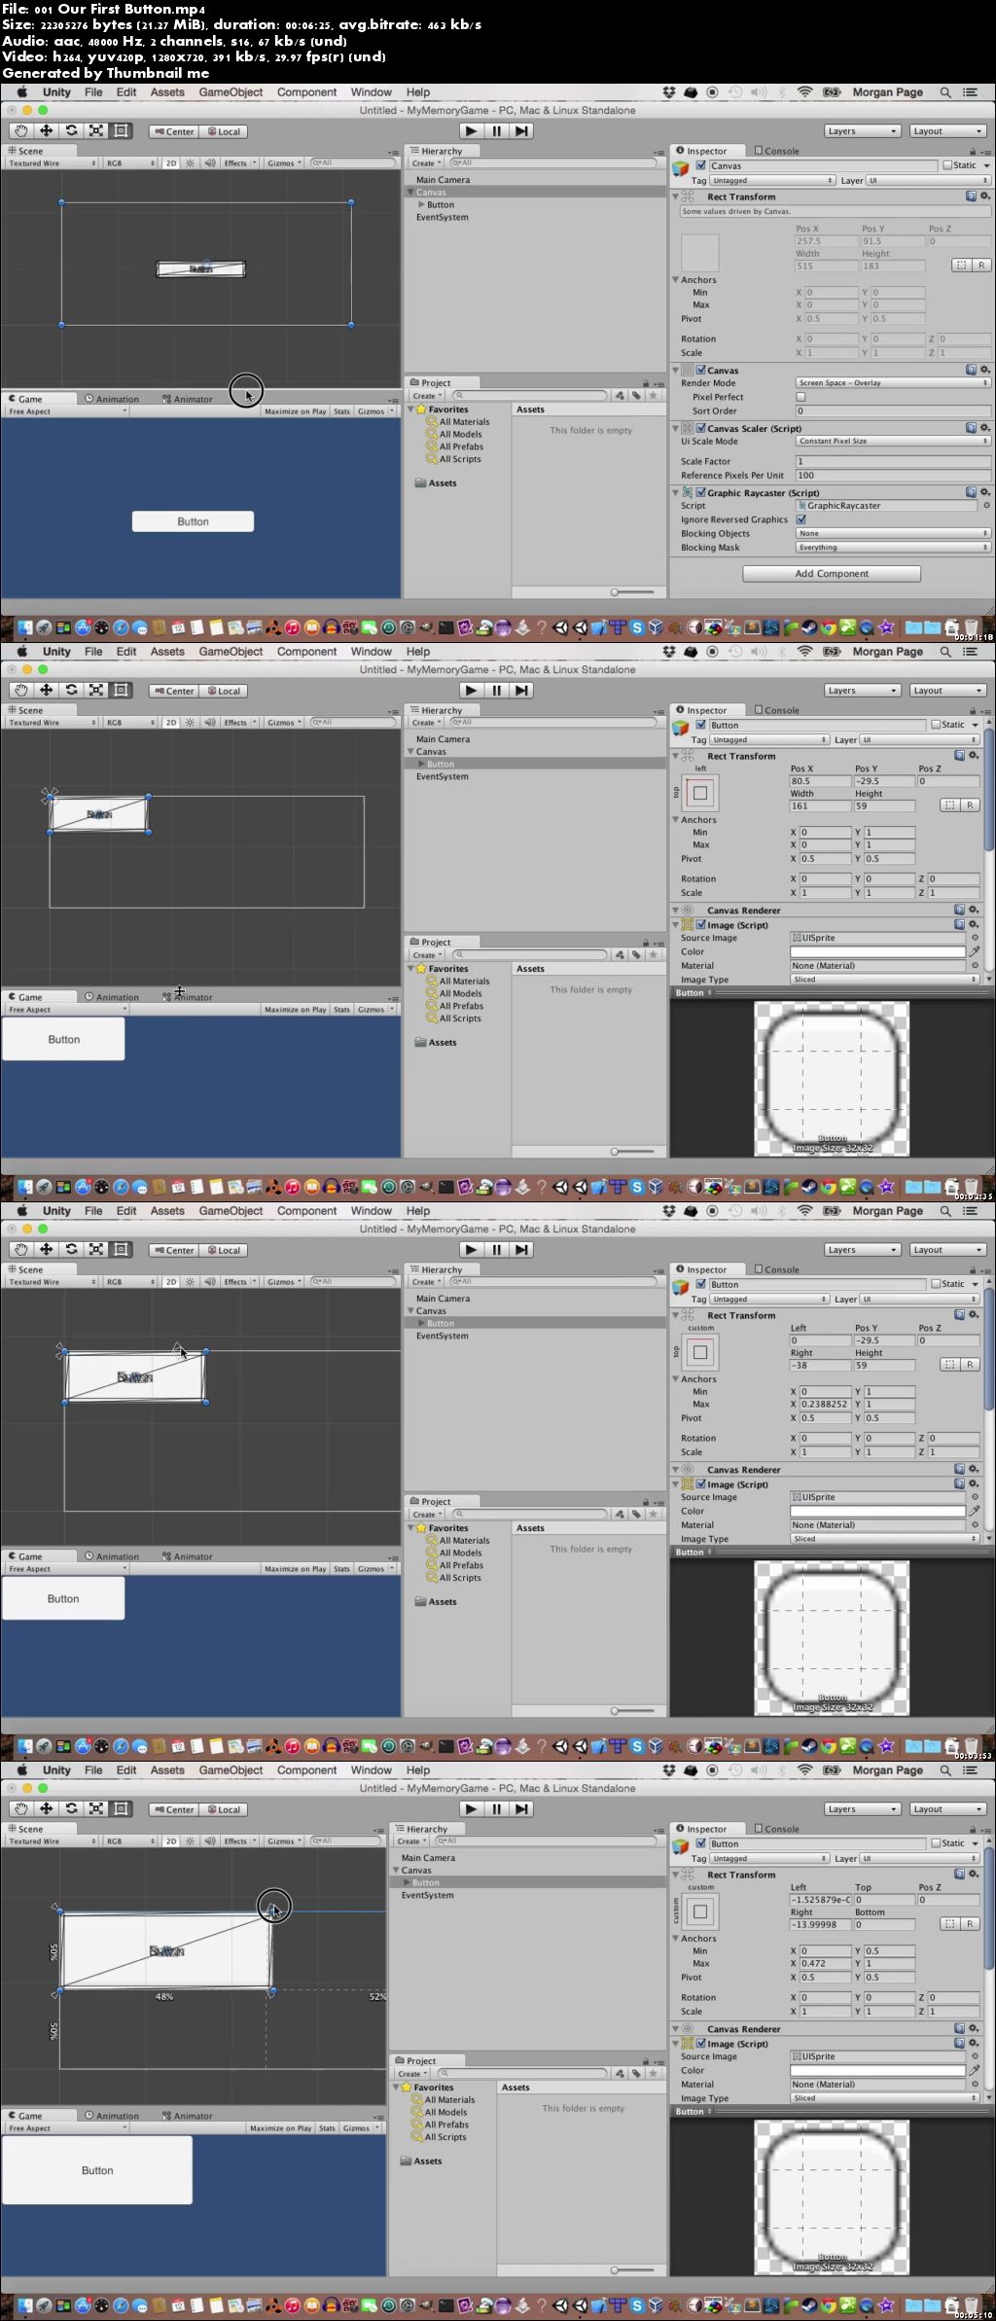Disable the Canvas Scaler (Script) component checkbox
The image size is (996, 2321).
tap(701, 428)
